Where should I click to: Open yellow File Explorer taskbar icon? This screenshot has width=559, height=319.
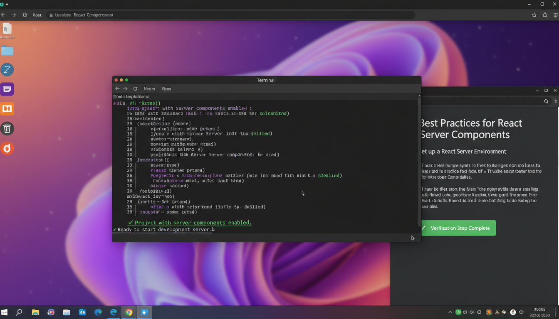click(x=35, y=312)
